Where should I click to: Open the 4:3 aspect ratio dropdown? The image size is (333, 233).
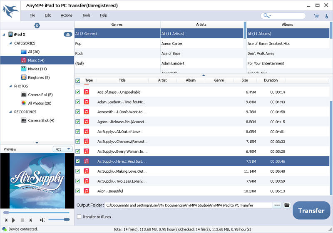pyautogui.click(x=63, y=149)
